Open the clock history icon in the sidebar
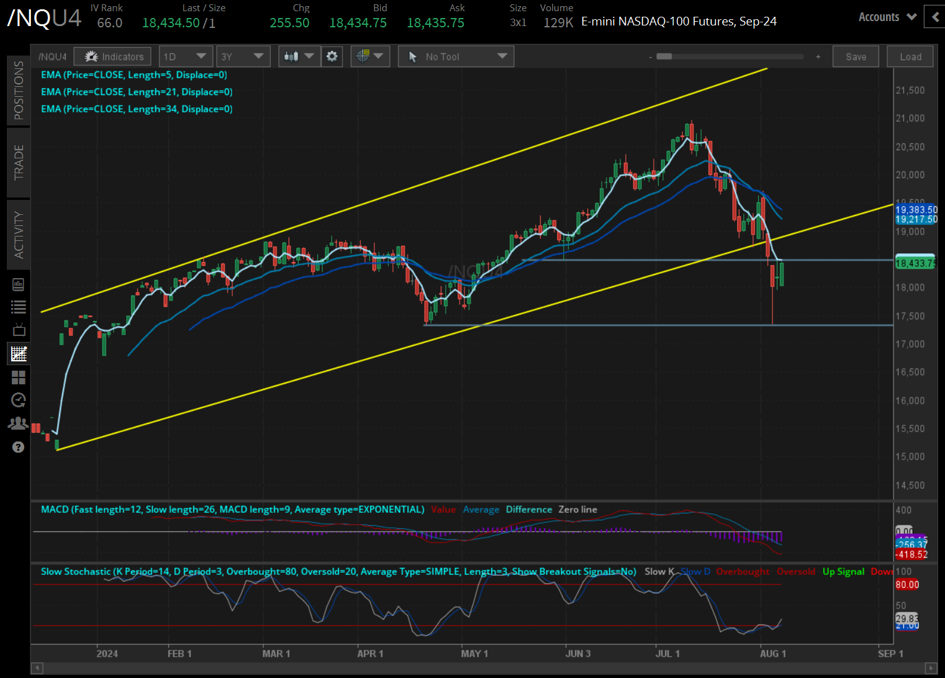Image resolution: width=945 pixels, height=678 pixels. click(19, 400)
